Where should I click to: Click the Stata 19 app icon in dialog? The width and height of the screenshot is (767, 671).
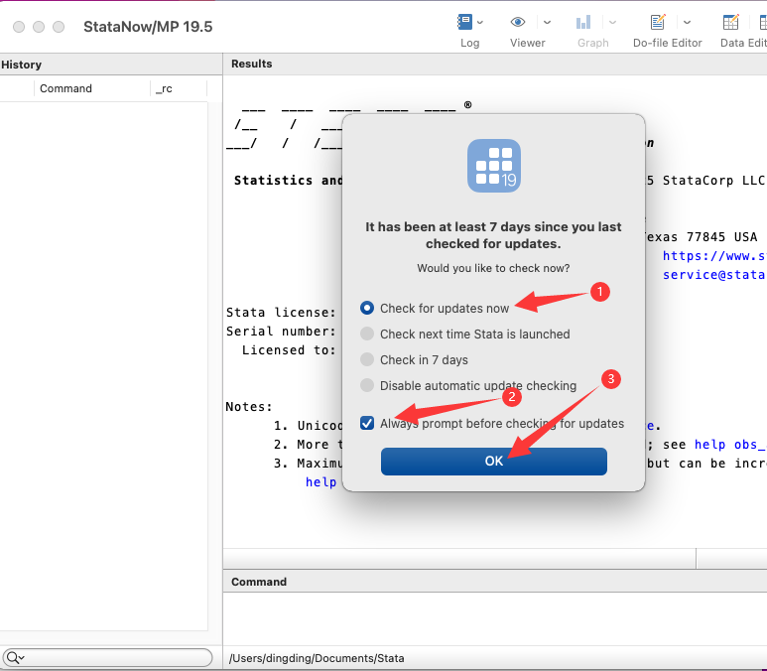click(493, 166)
